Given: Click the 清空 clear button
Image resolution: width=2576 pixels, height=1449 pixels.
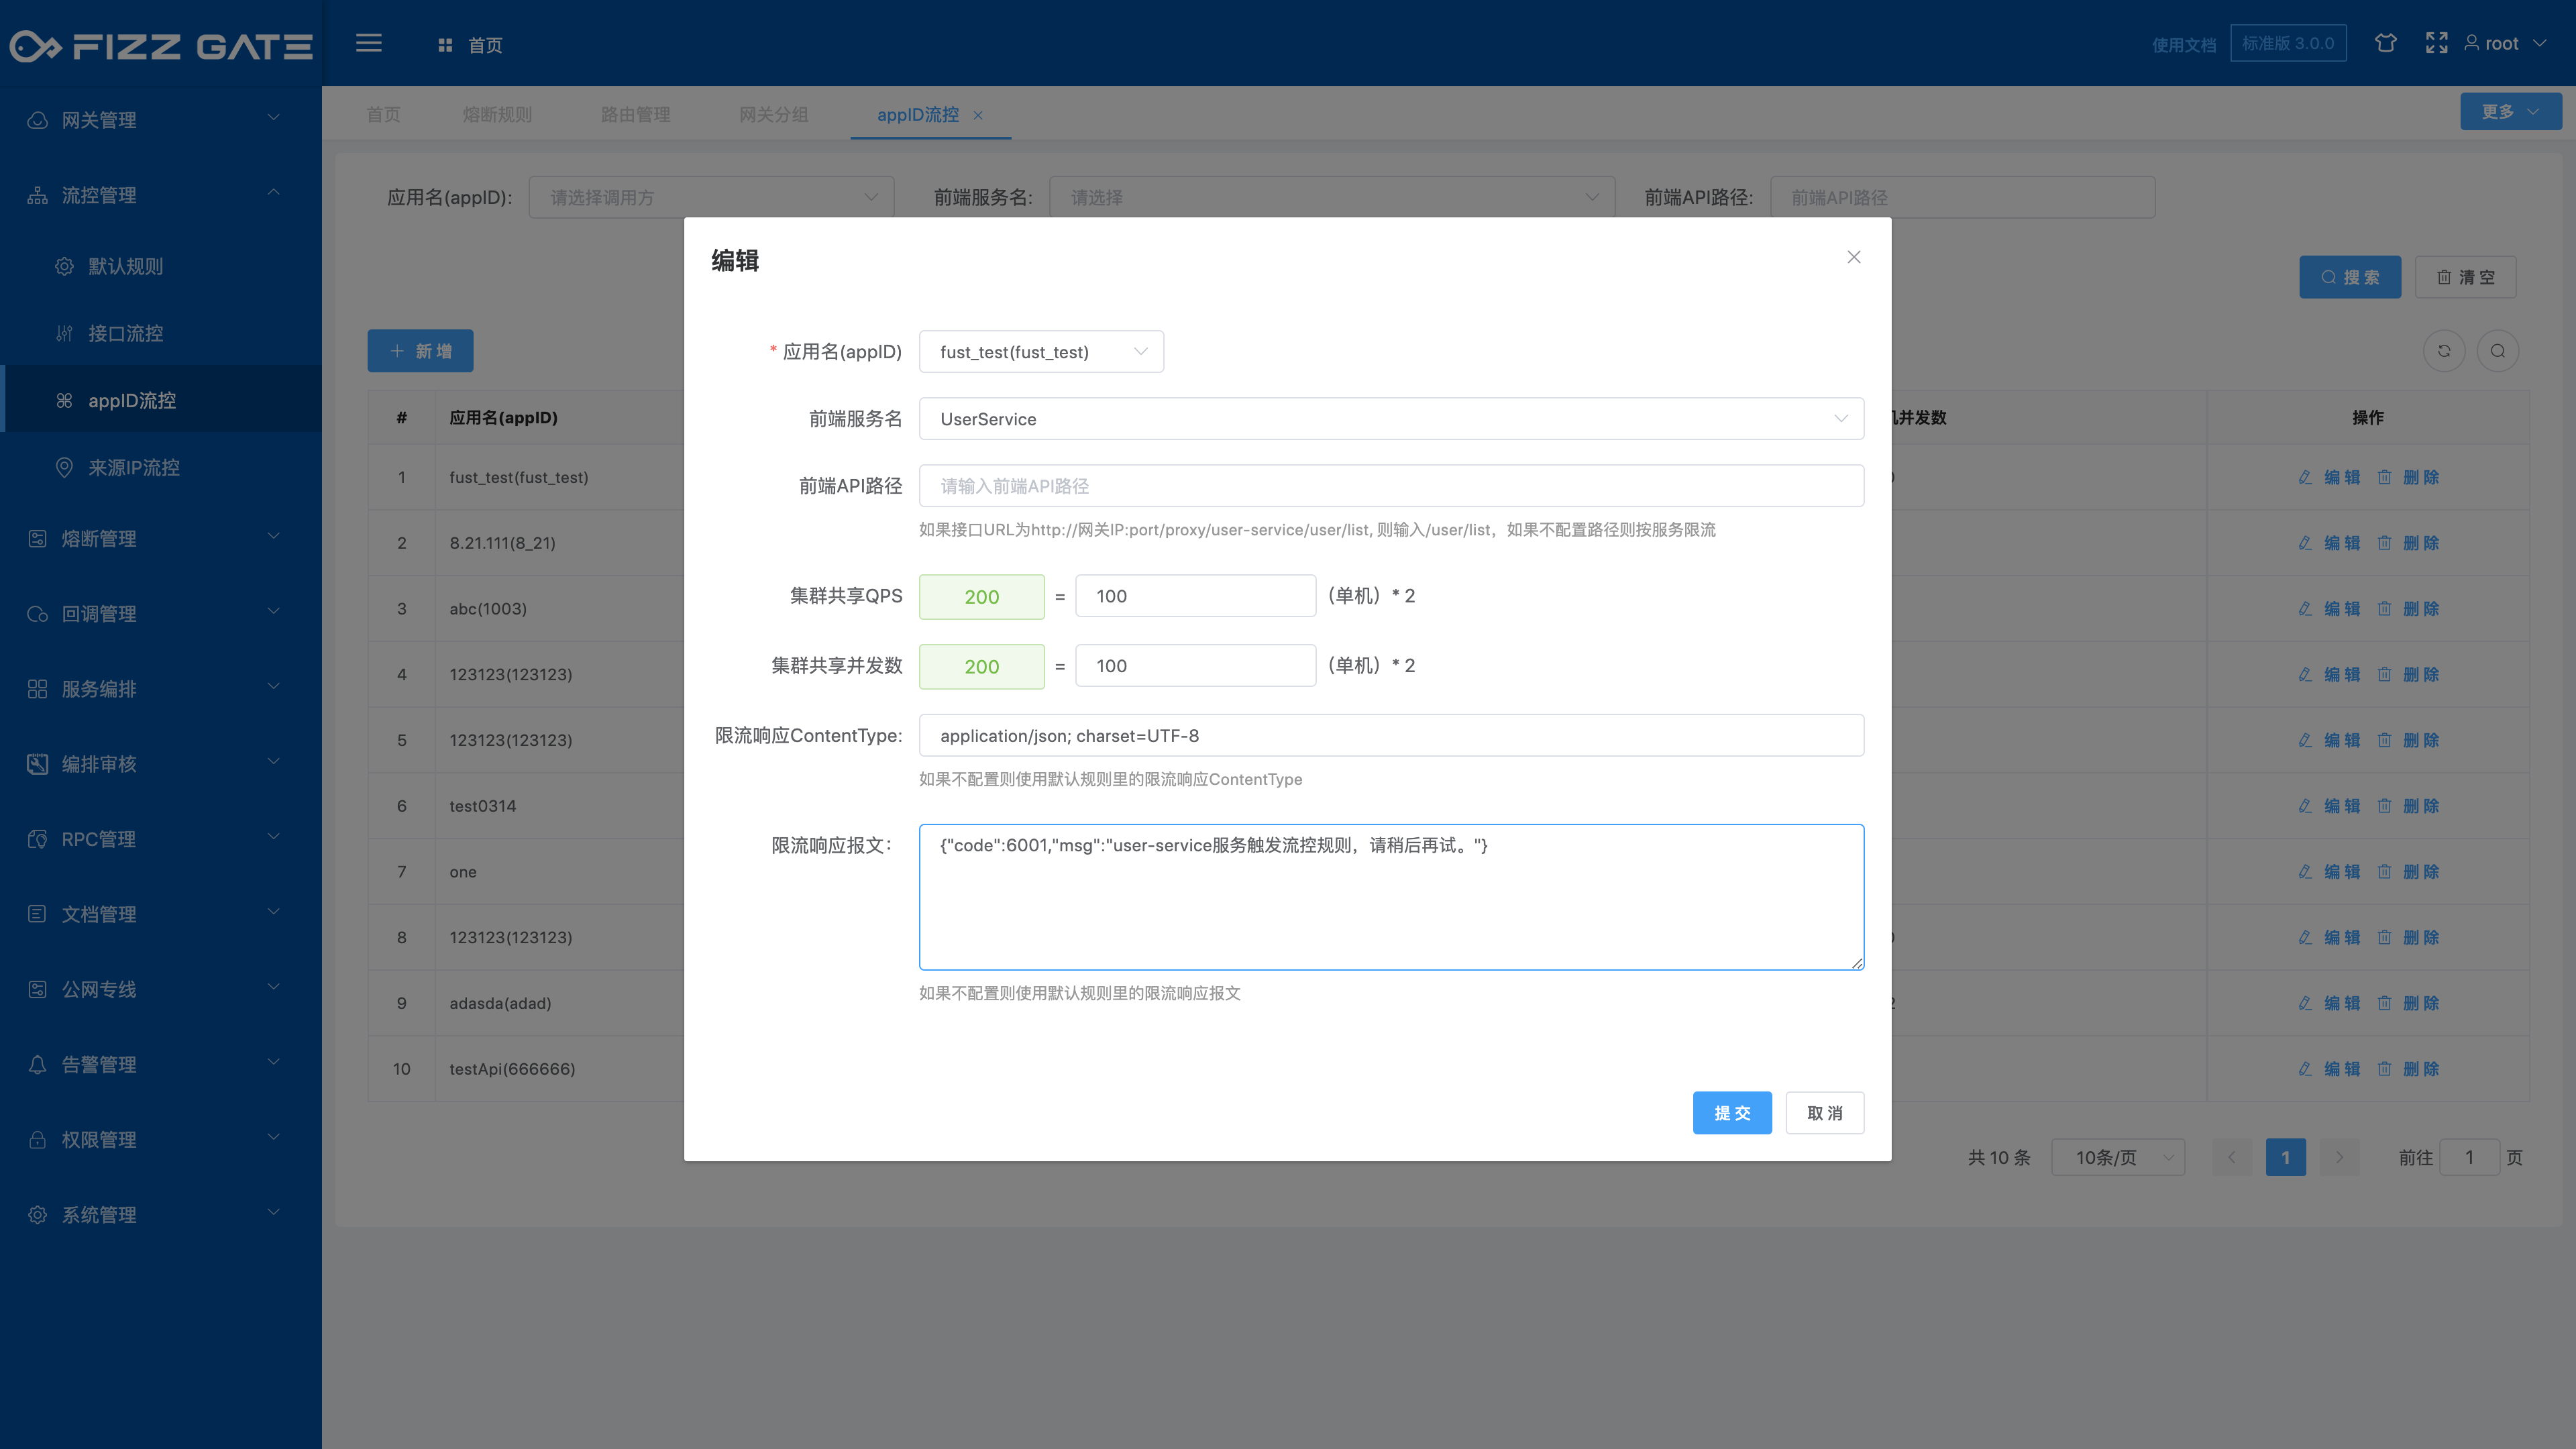Looking at the screenshot, I should [2465, 277].
